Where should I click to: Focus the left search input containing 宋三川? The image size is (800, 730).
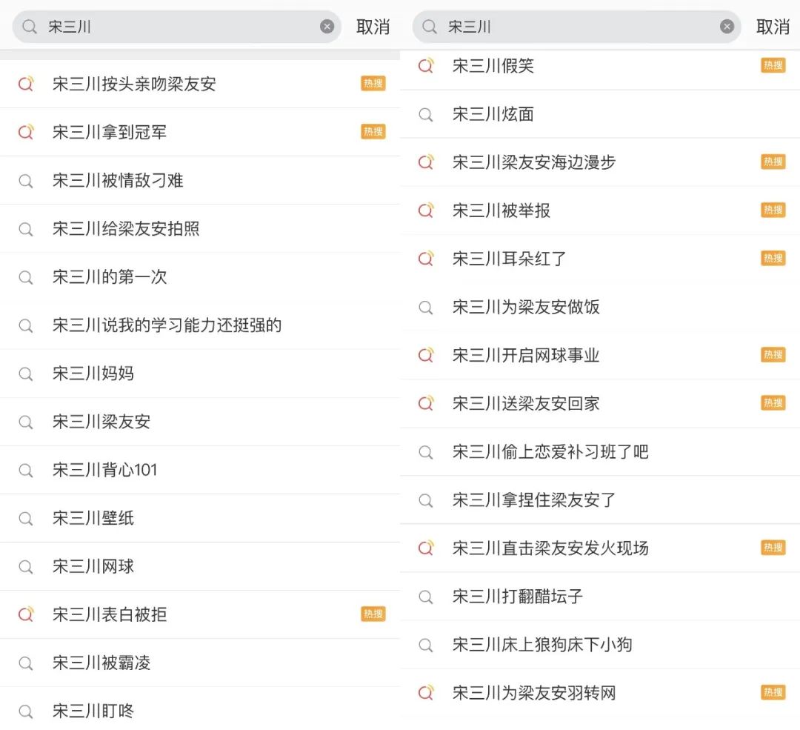(178, 27)
